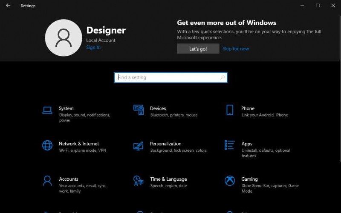Click "Uninstall, defaults, optional features" description
Screen dimensions: 341x213
tap(266, 153)
